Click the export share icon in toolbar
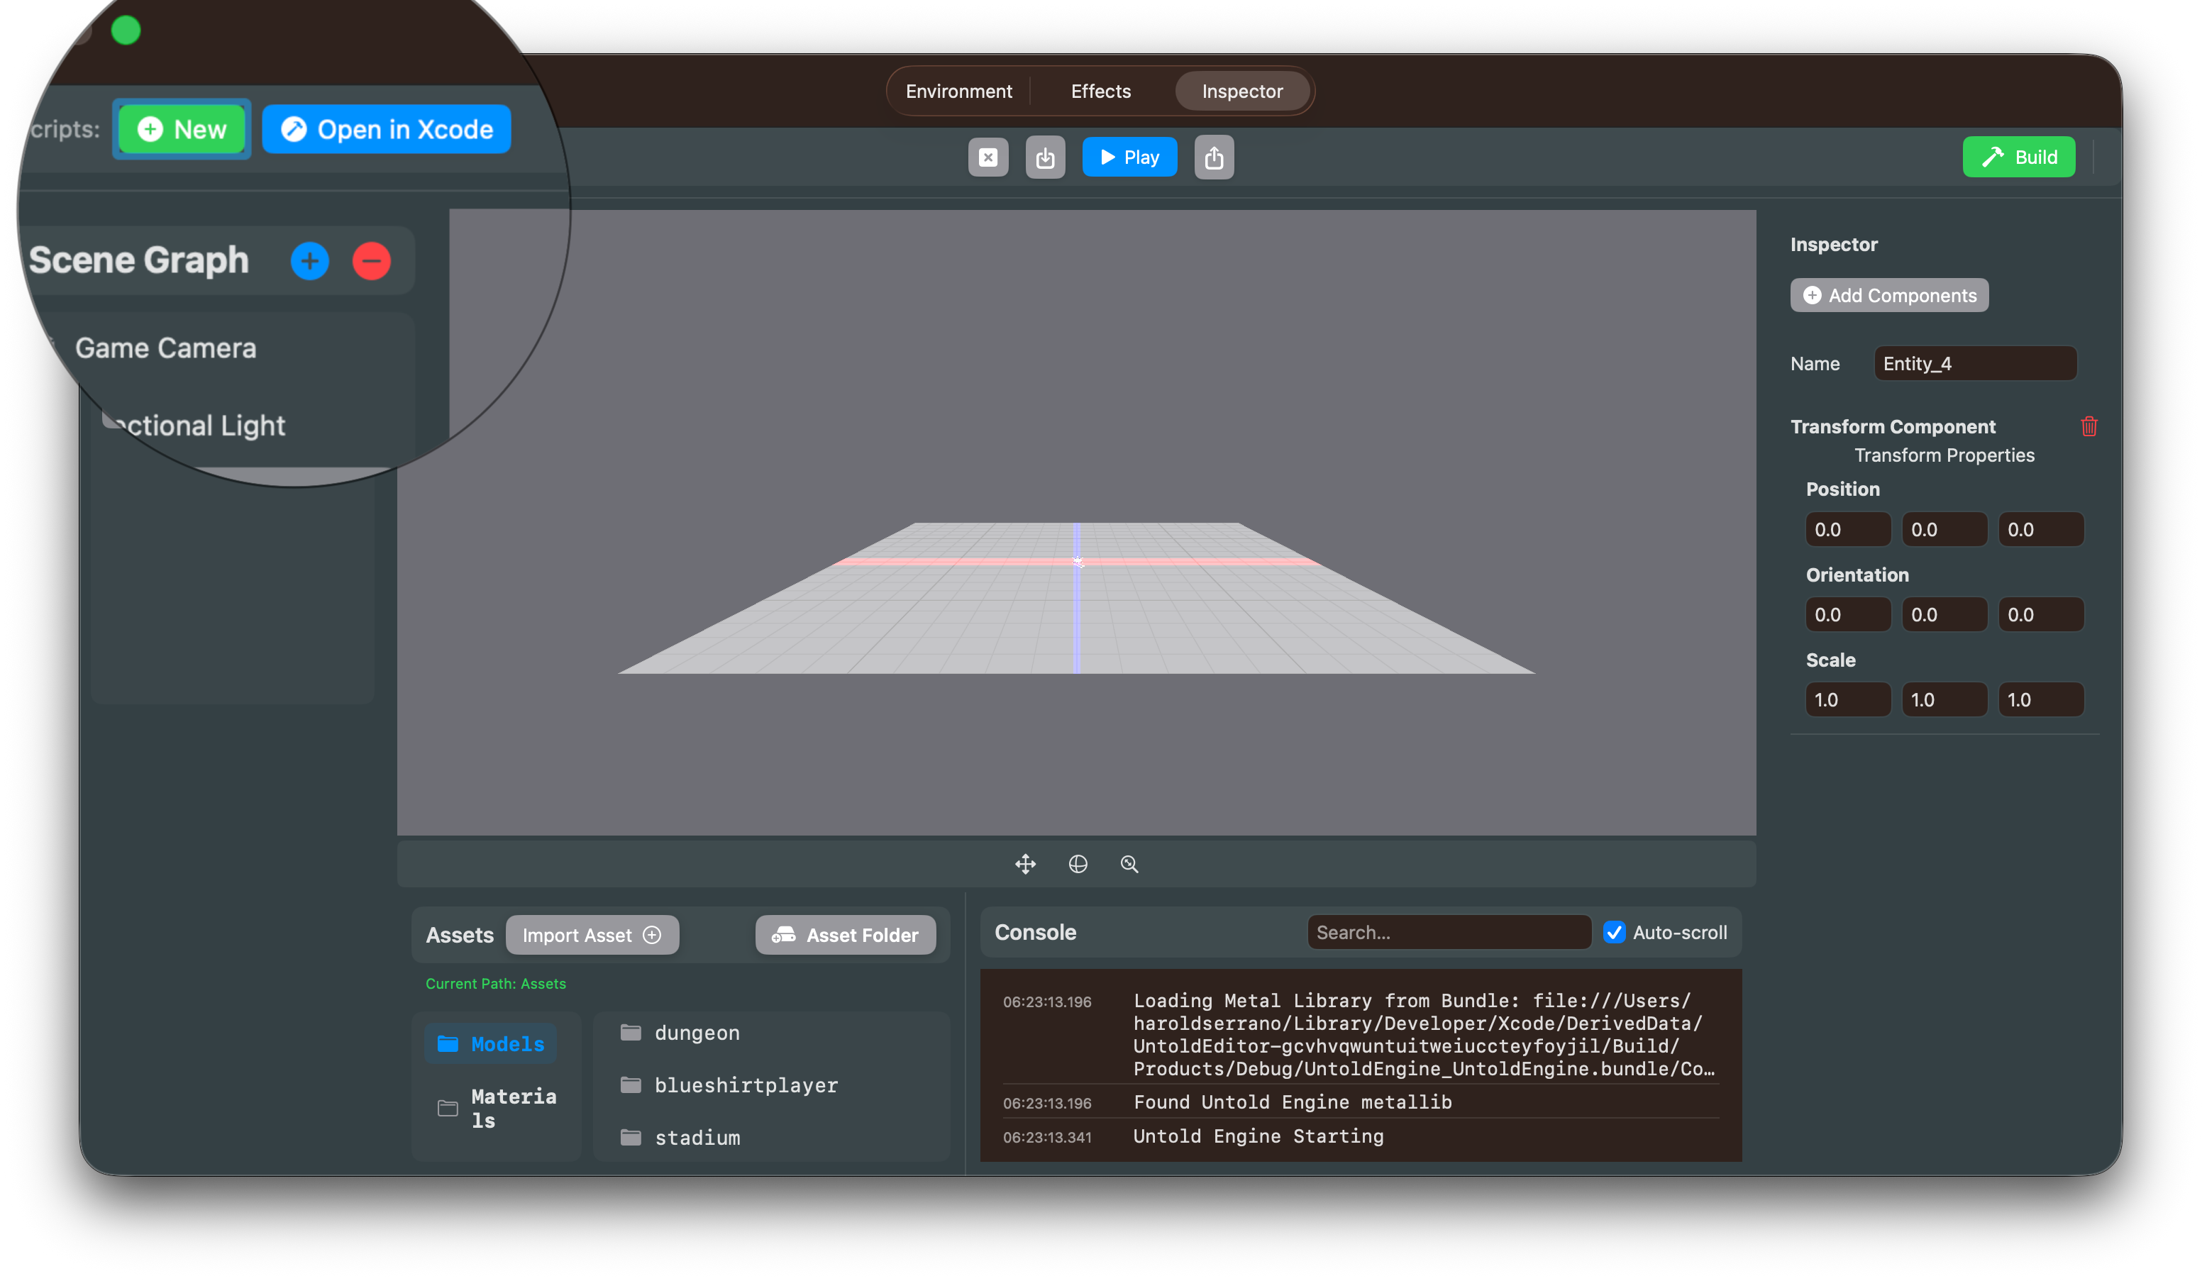This screenshot has width=2202, height=1281. click(x=1214, y=157)
